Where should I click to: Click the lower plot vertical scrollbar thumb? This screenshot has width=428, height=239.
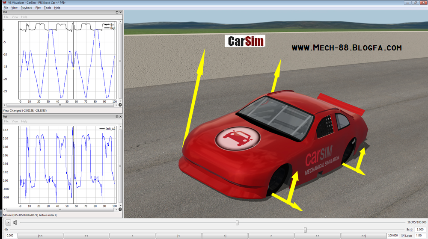pyautogui.click(x=120, y=166)
